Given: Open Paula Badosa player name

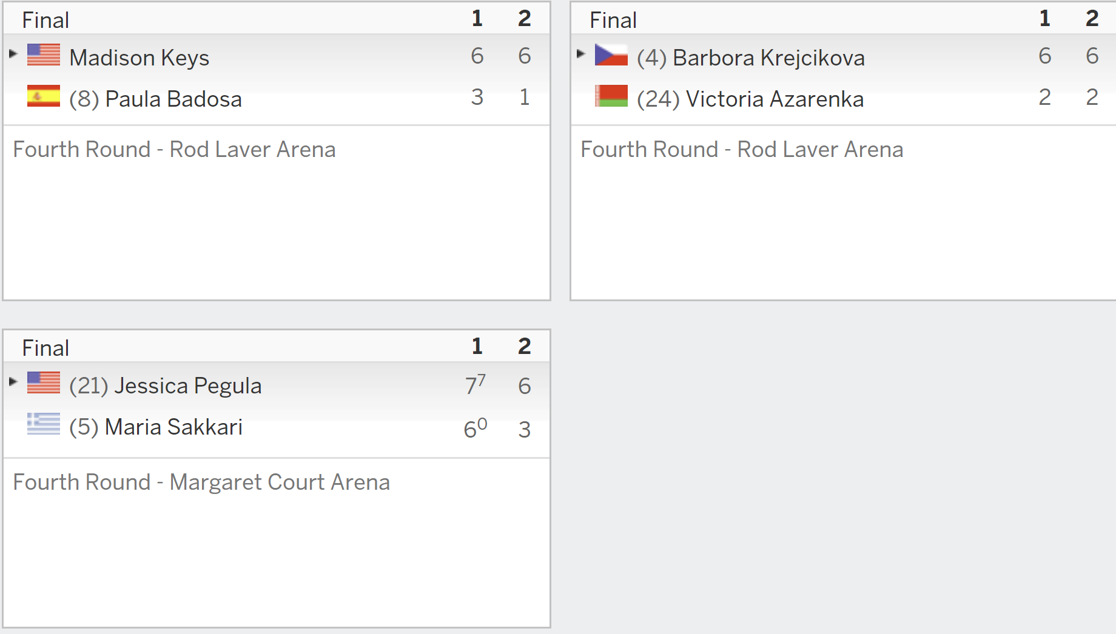Looking at the screenshot, I should [x=173, y=99].
